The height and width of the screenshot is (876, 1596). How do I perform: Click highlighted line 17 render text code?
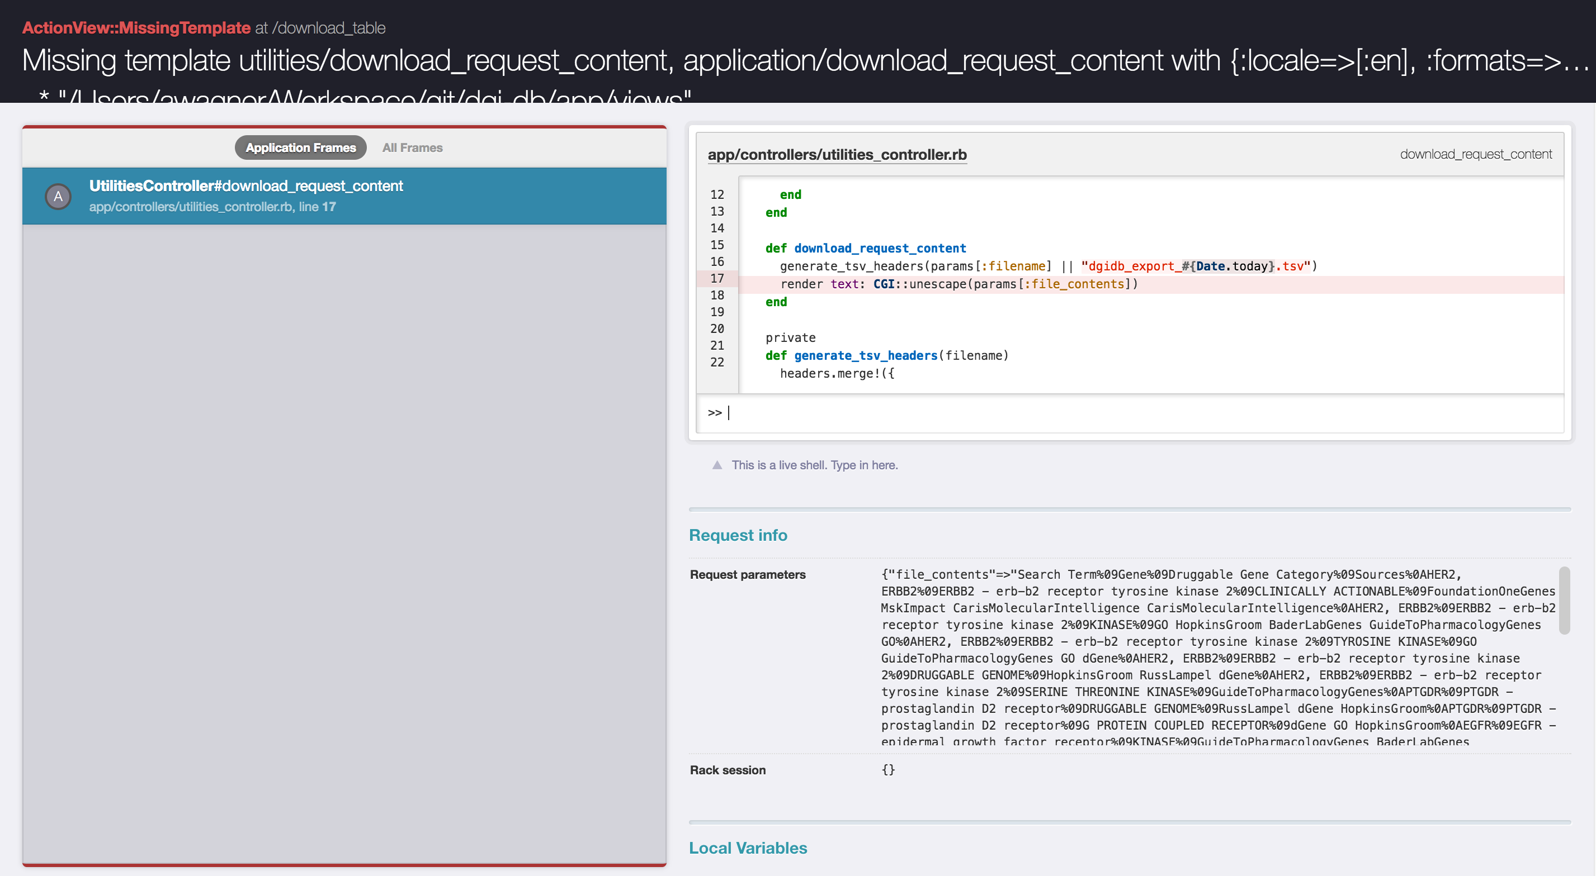[x=958, y=284]
